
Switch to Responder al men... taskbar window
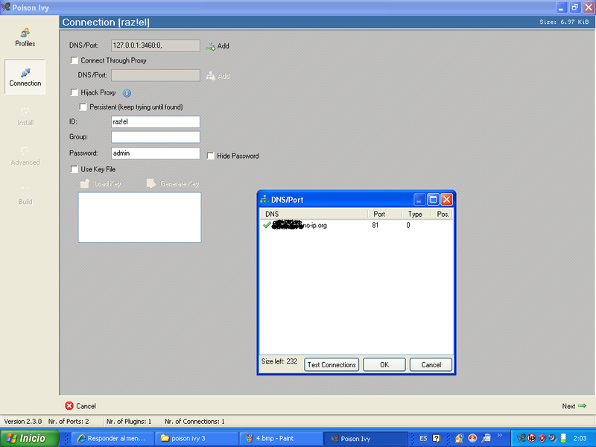[x=112, y=438]
